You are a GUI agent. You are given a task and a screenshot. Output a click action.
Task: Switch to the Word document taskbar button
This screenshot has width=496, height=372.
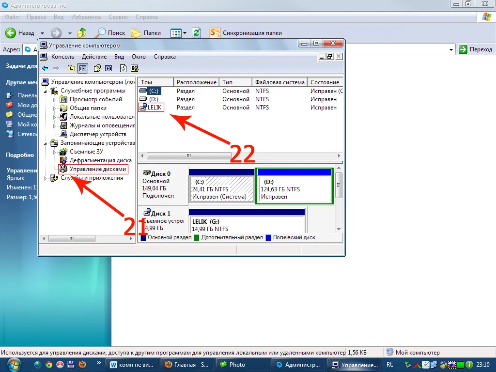tap(132, 365)
